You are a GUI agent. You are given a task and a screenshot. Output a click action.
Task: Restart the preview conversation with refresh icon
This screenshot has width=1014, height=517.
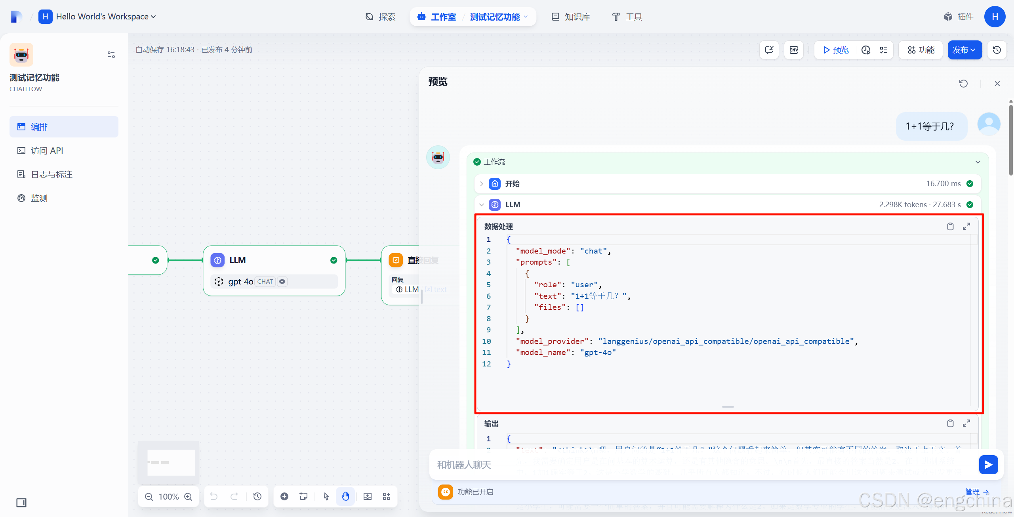pos(963,84)
